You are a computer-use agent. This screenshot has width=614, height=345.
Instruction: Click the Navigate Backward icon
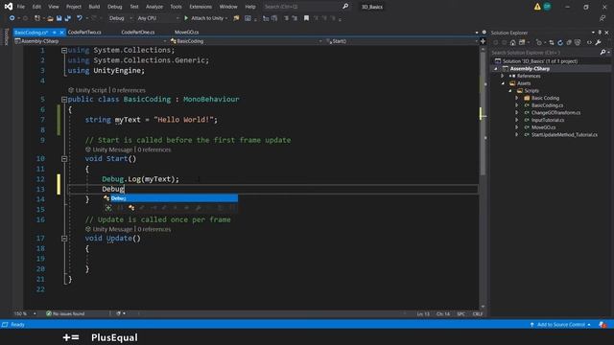point(12,18)
